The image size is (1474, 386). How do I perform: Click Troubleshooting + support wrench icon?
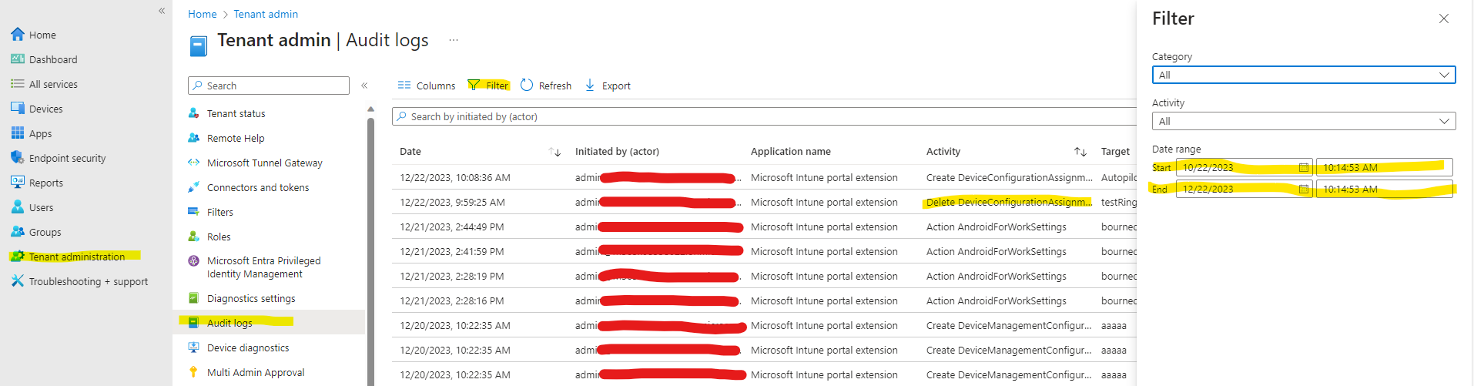click(18, 281)
